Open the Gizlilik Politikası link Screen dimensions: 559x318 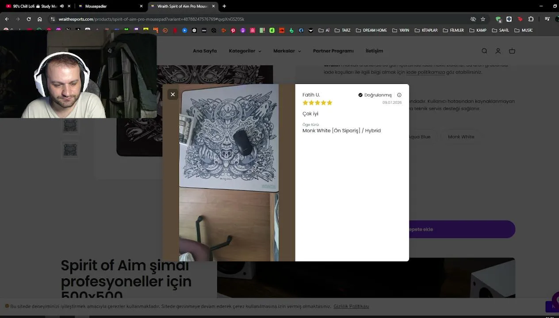coord(351,307)
